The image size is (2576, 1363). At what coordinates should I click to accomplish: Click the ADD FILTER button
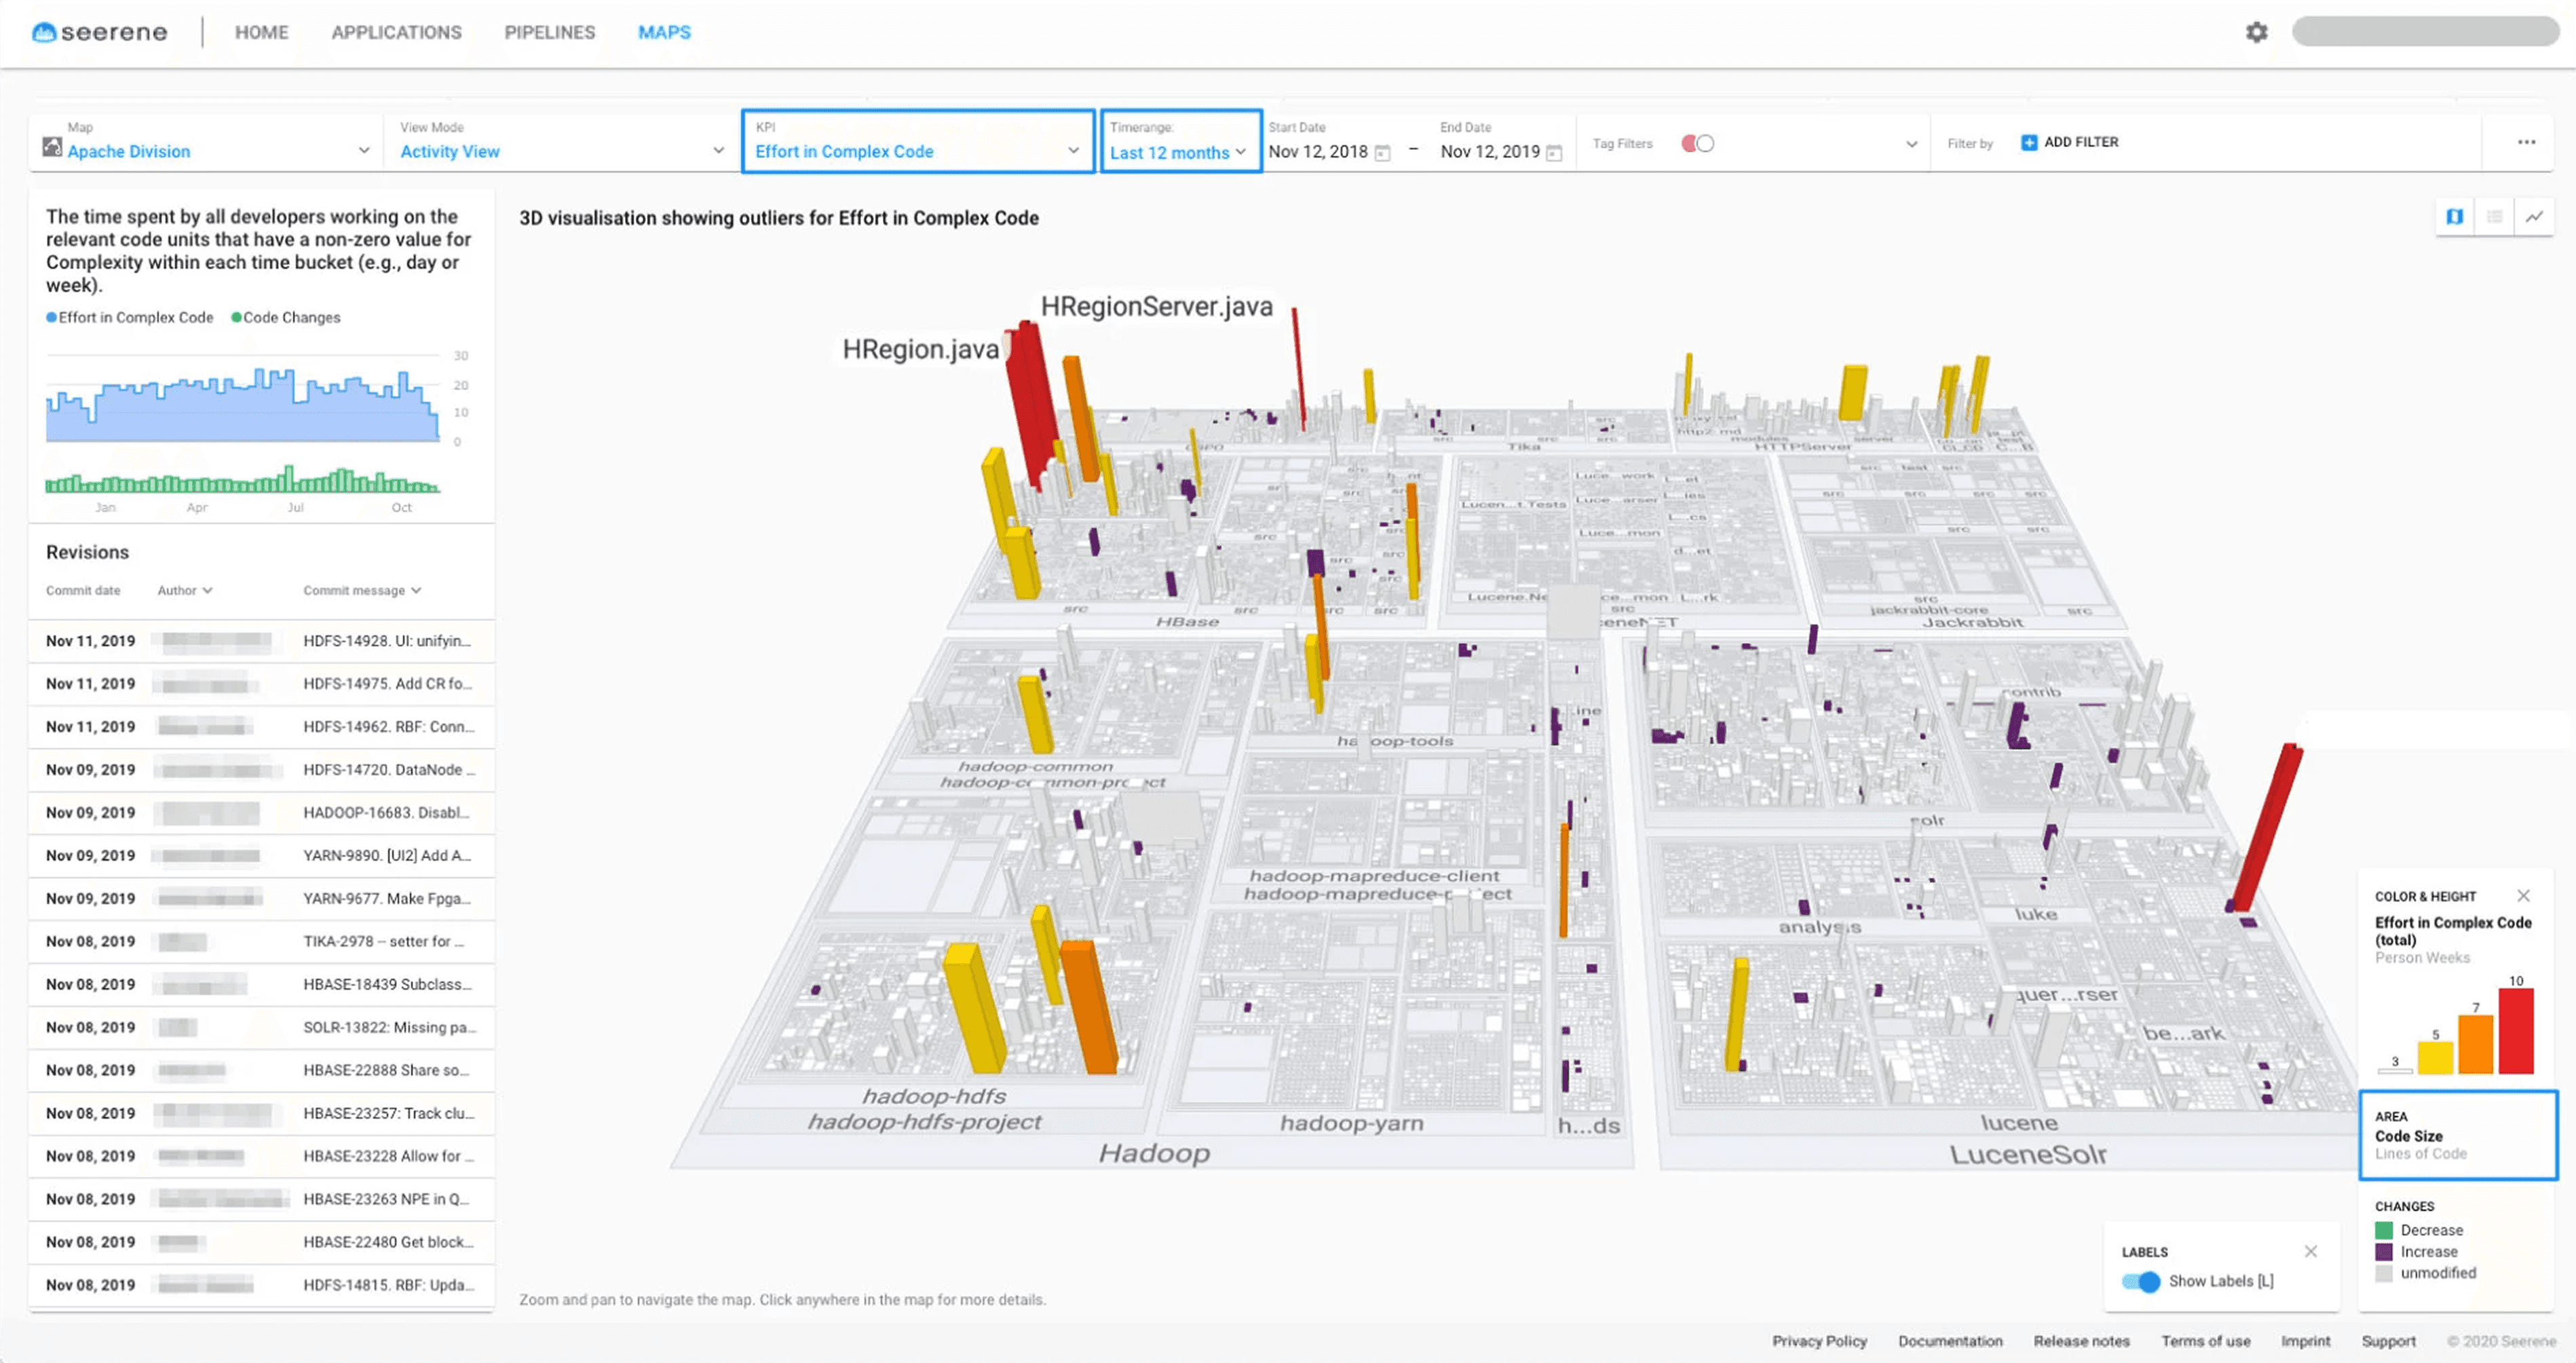click(x=2069, y=142)
